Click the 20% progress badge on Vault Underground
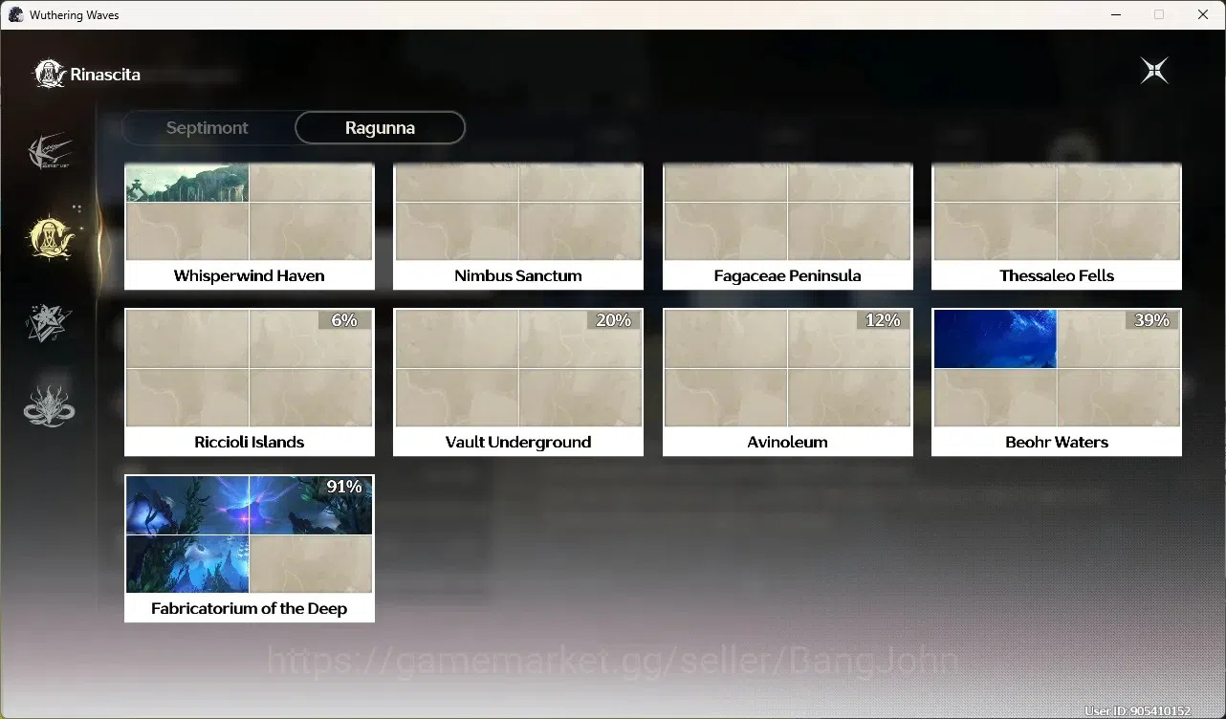The width and height of the screenshot is (1226, 719). pyautogui.click(x=613, y=320)
